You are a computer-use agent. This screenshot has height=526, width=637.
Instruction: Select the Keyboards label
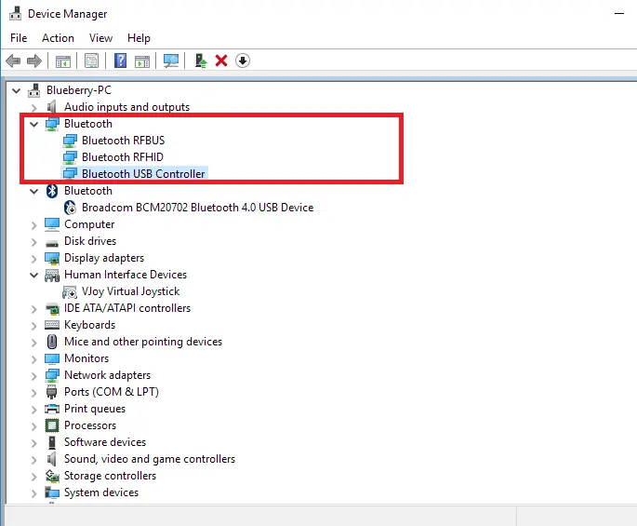(x=90, y=325)
